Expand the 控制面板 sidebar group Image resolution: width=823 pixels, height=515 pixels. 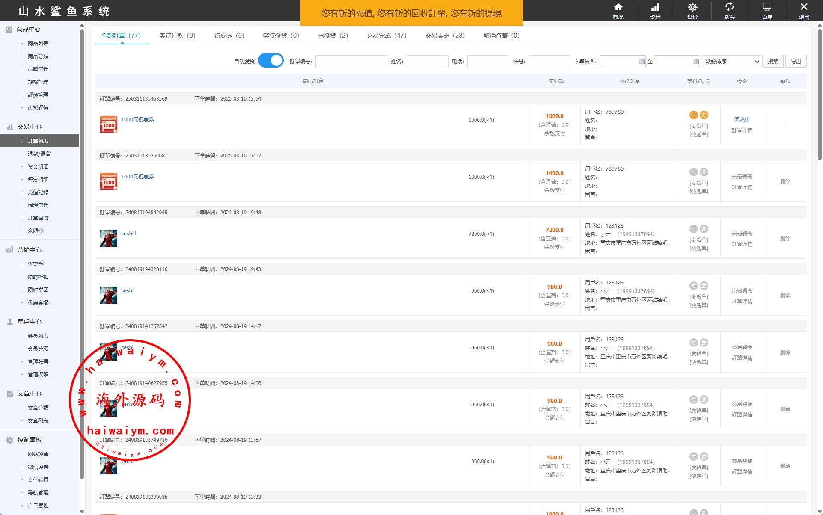[29, 440]
